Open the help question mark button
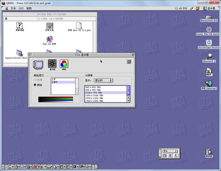Image resolution: width=221 pixels, height=171 pixels. point(129,62)
